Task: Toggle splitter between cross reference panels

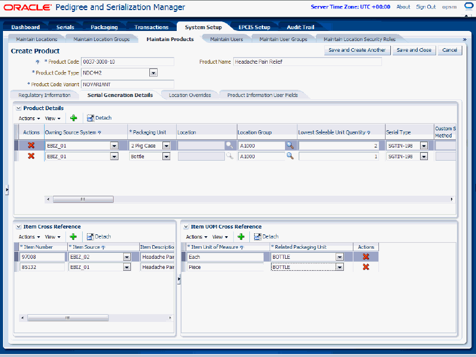Action: click(179, 278)
